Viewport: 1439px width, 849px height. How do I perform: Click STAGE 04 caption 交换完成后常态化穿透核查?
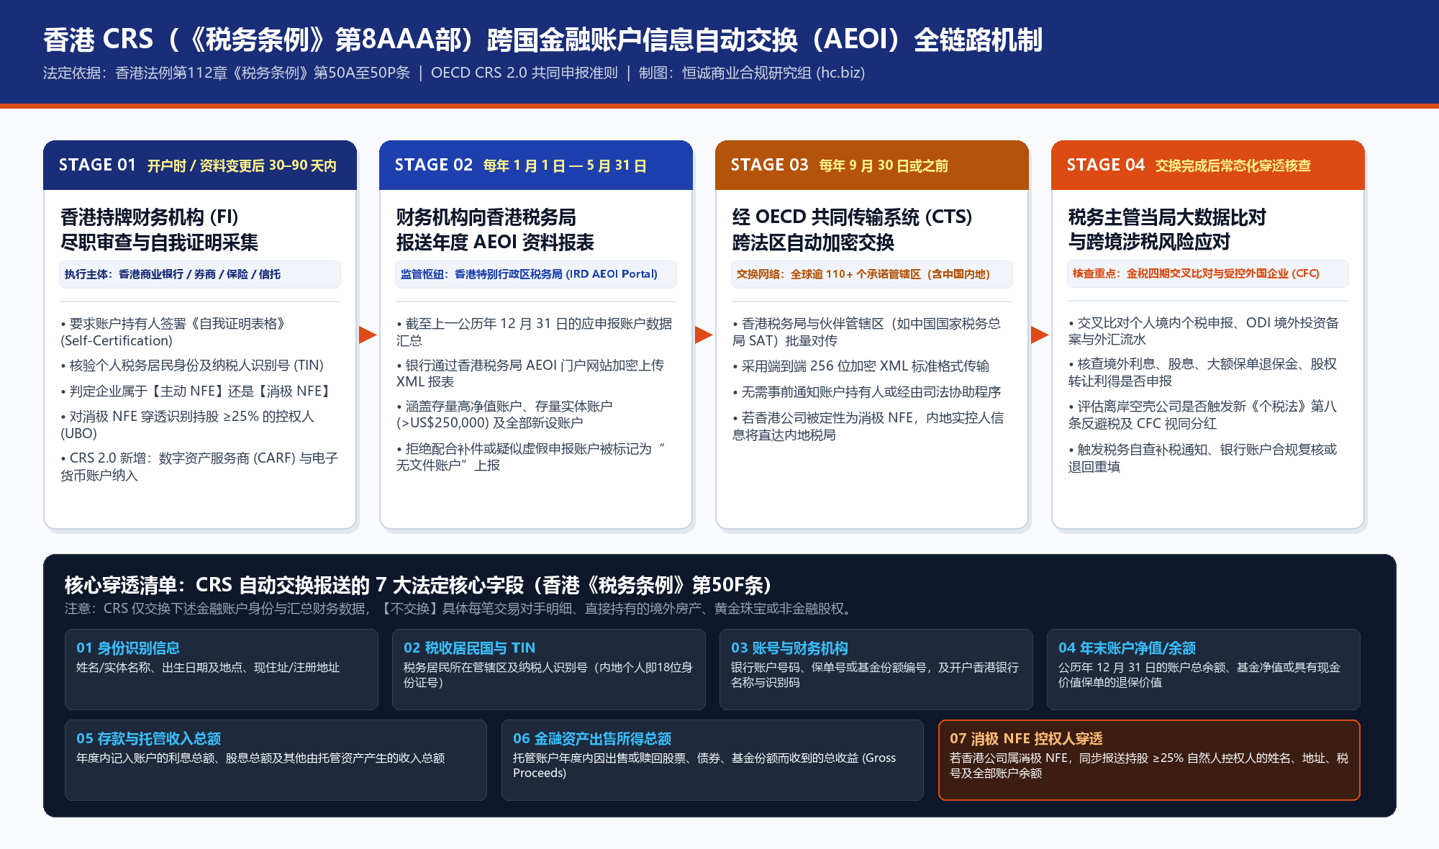[x=1233, y=165]
